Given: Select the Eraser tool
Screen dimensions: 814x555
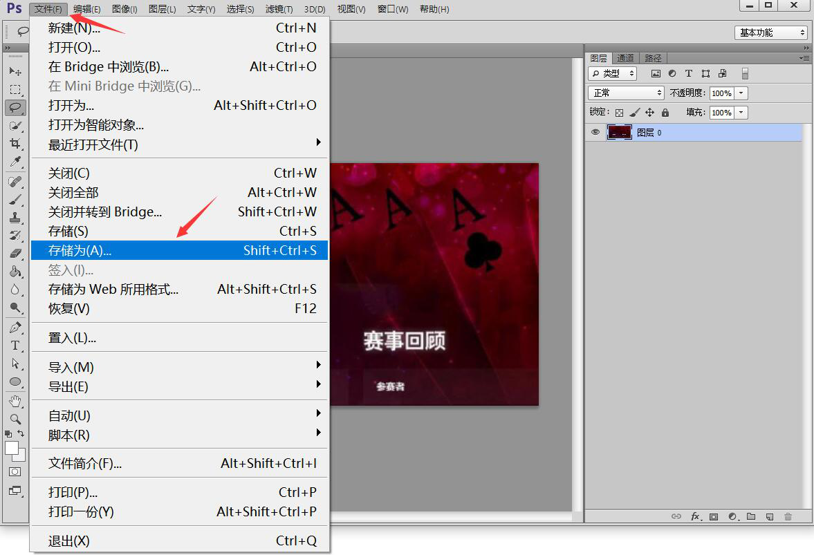Looking at the screenshot, I should (x=15, y=253).
